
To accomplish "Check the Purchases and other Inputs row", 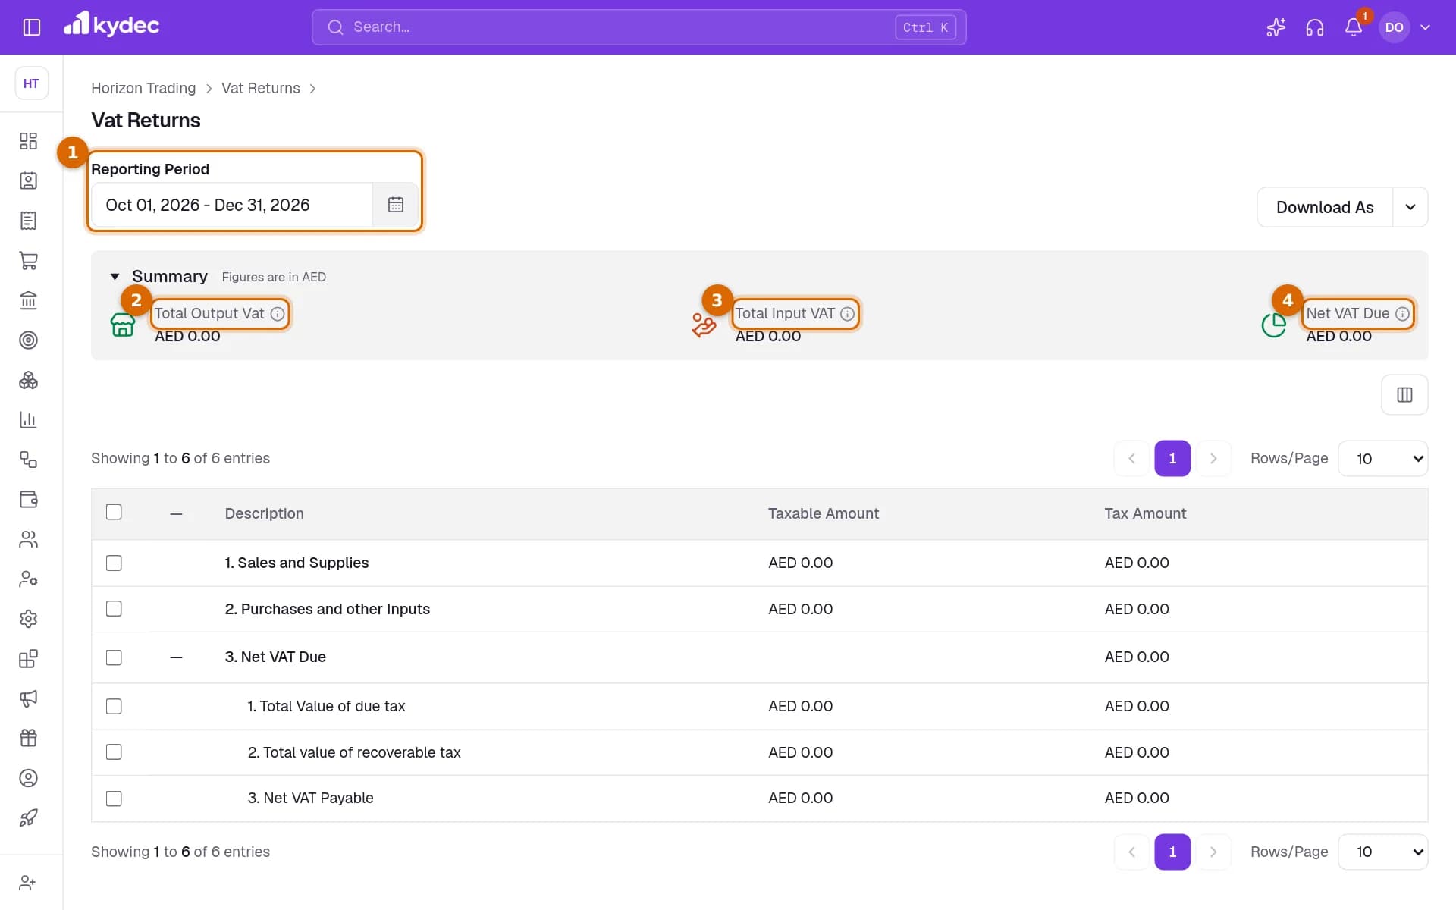I will [x=114, y=609].
